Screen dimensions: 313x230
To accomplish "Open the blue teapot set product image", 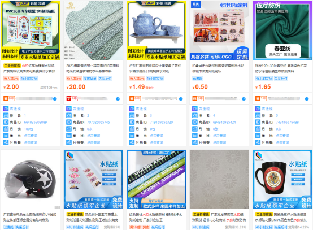I will [156, 31].
